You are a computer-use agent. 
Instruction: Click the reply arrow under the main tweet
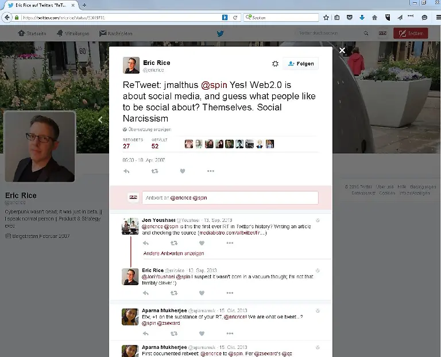click(x=126, y=171)
